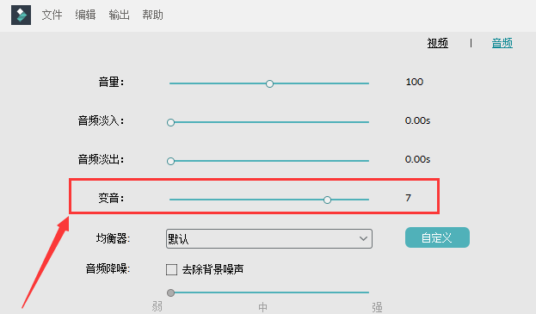536x314 pixels.
Task: Click the 音频淡入 value 0.00s
Action: [x=417, y=120]
